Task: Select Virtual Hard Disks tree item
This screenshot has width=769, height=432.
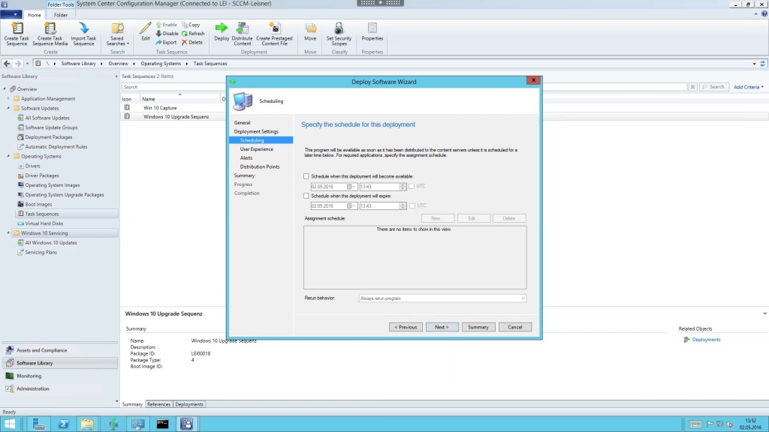Action: [x=44, y=223]
